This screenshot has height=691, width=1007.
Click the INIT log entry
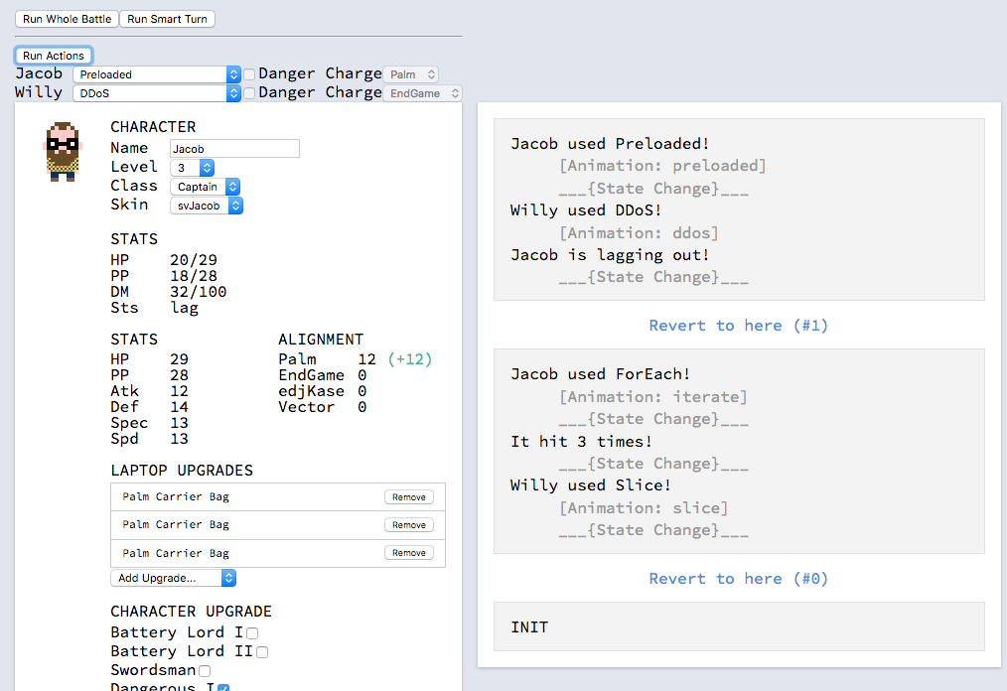[530, 626]
